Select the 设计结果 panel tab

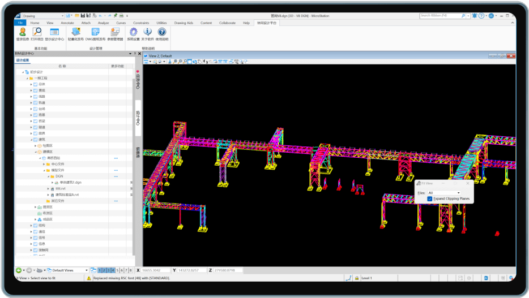point(23,61)
